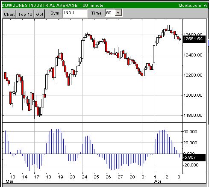Click the 12000.00 price axis label
Viewport: 209px width, 187px height.
click(193, 95)
